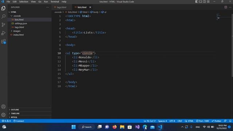Open the feedback icon in status bar

click(225, 121)
